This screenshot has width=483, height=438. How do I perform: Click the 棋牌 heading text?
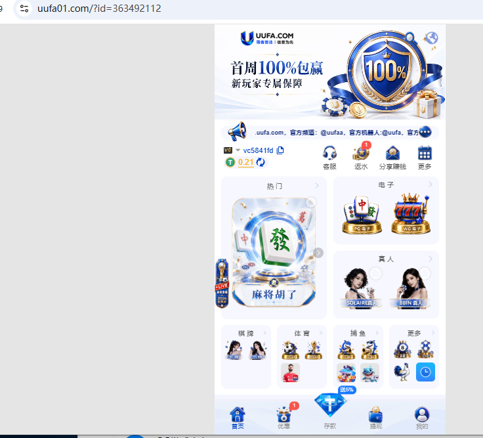tap(246, 333)
